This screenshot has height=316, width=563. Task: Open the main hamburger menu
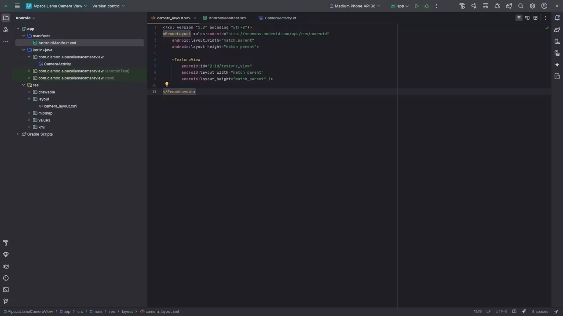click(17, 6)
